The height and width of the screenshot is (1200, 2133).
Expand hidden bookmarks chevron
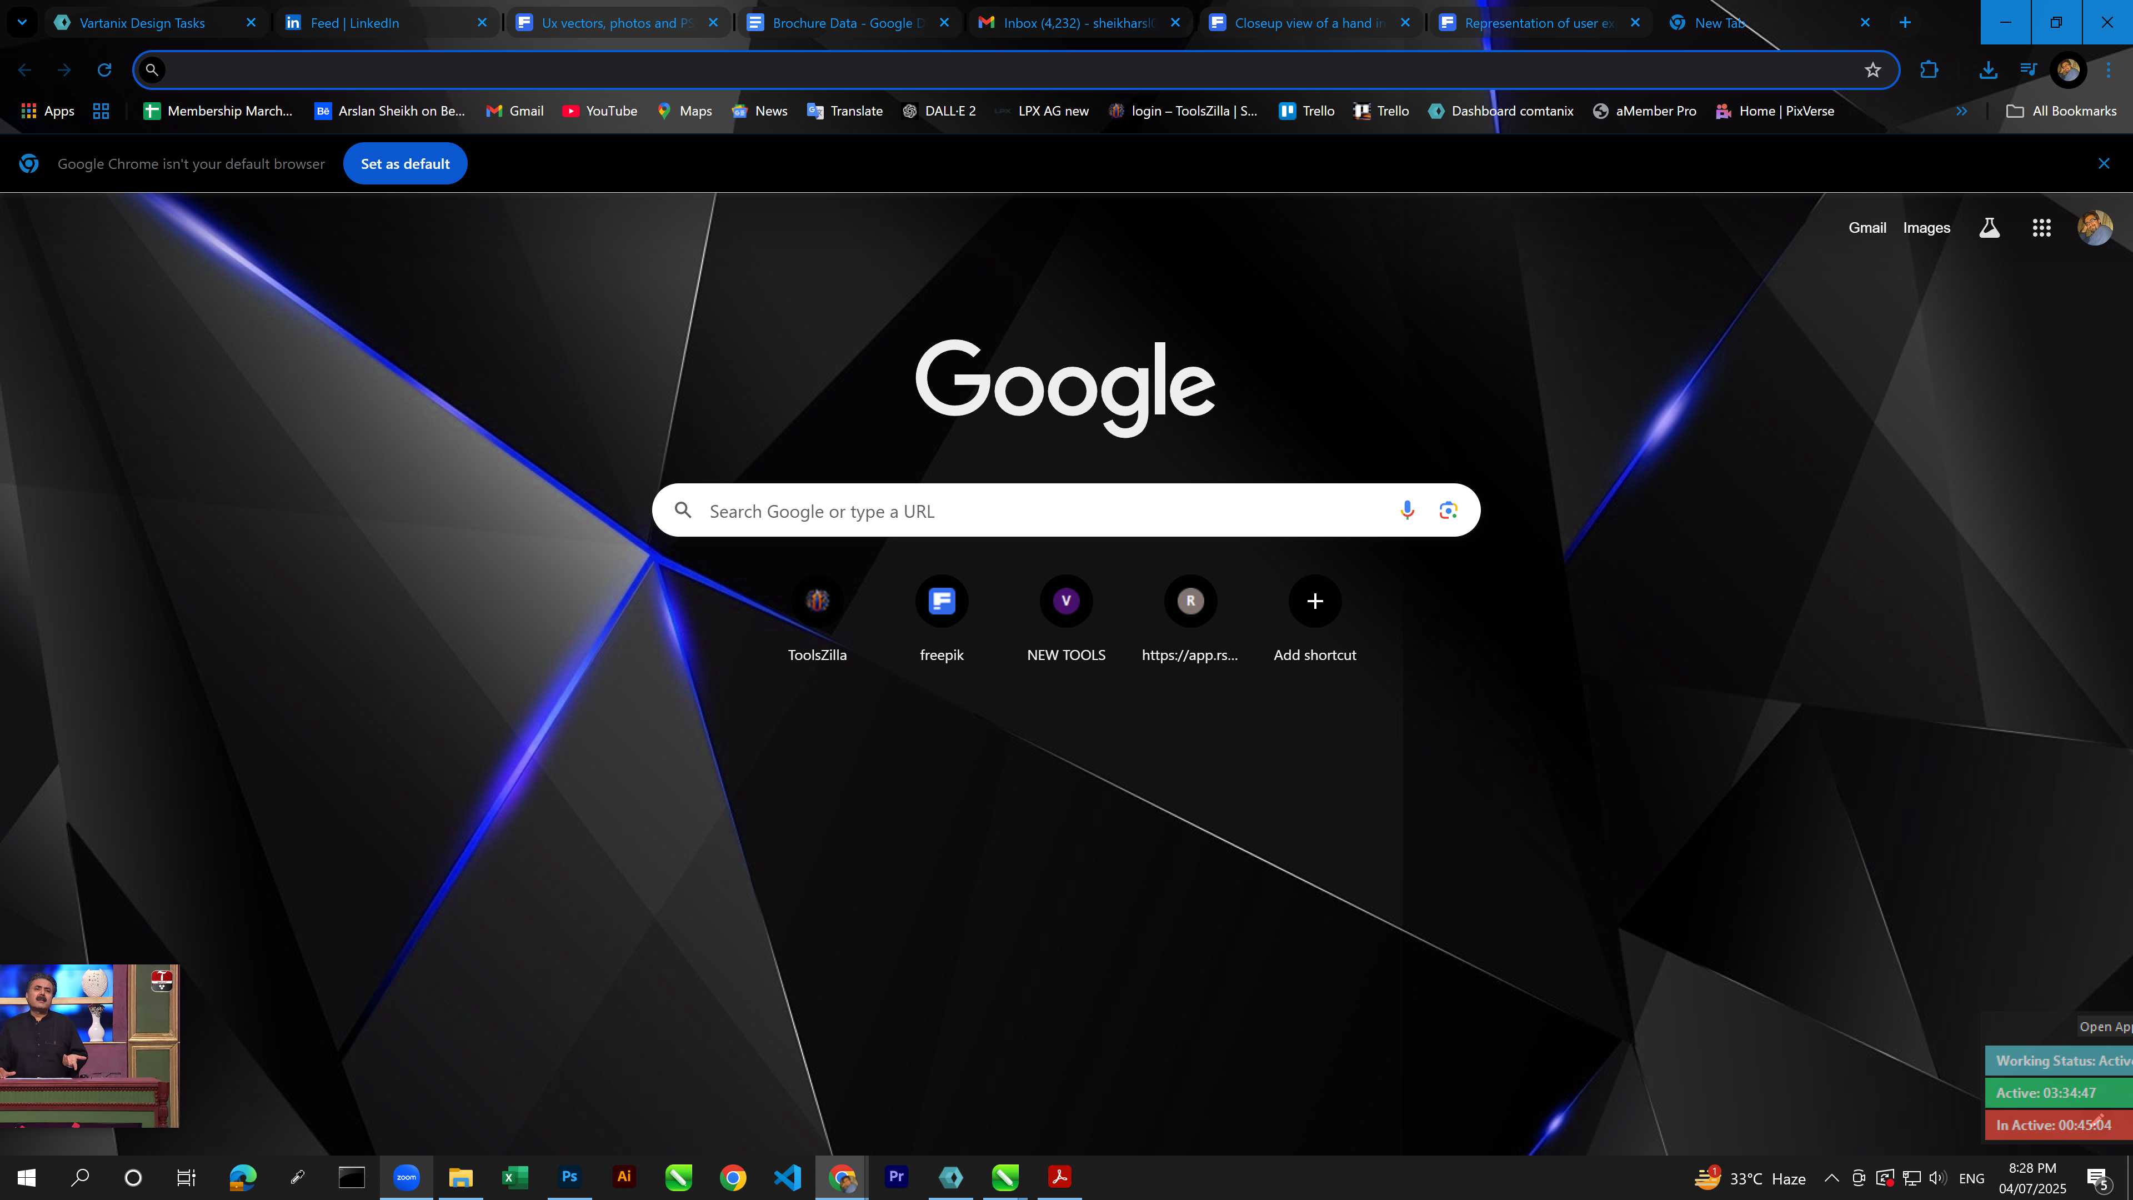(1961, 111)
